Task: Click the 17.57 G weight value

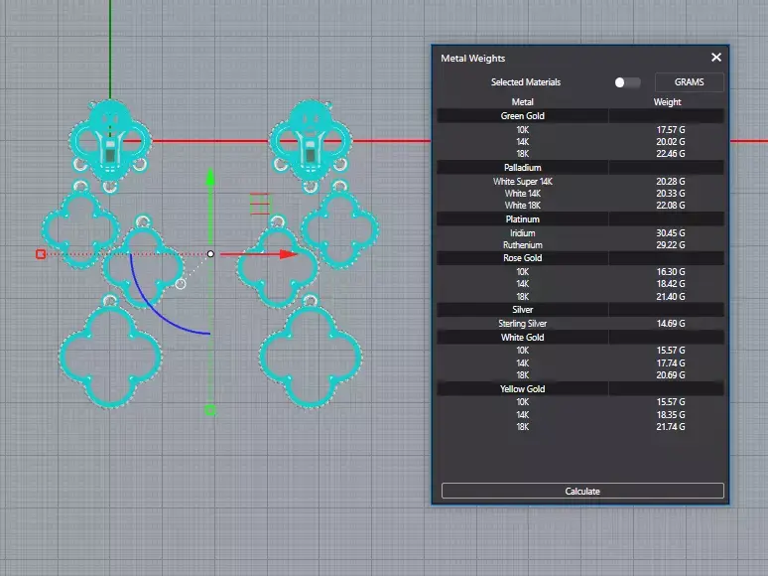Action: (671, 130)
